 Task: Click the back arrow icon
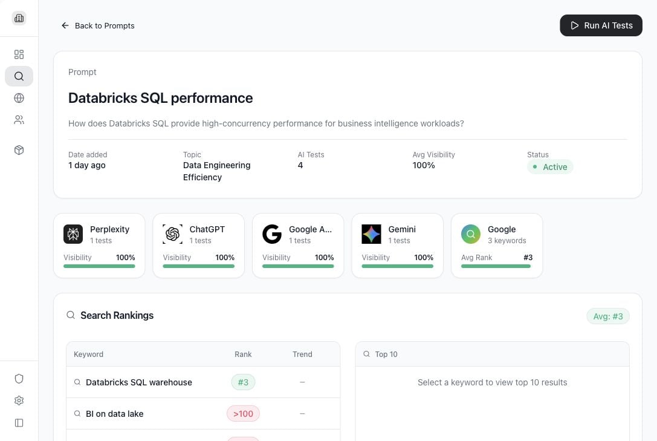pos(65,25)
